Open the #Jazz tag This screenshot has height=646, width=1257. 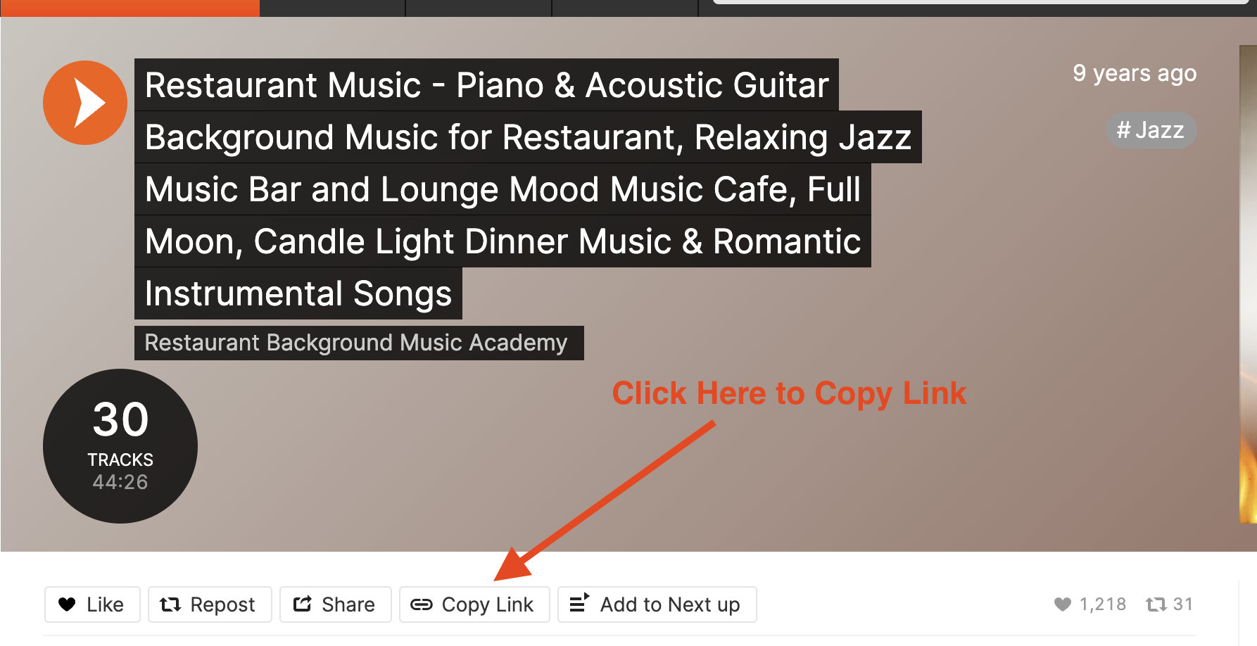1151,130
